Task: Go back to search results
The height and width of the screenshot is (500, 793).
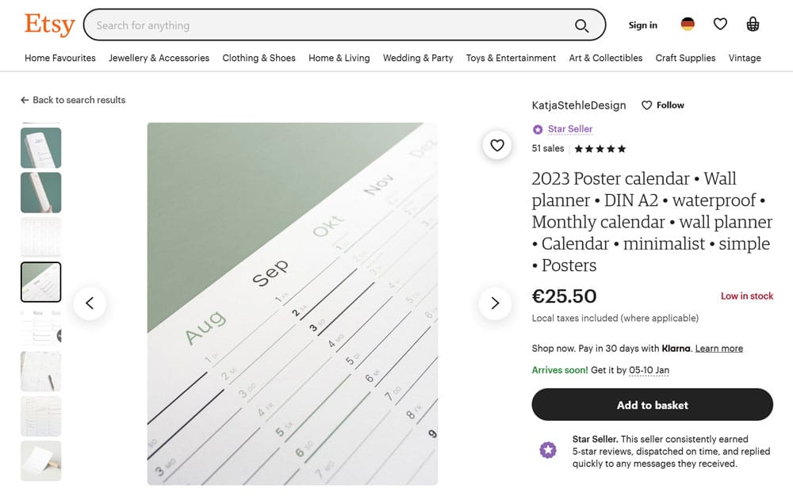Action: click(73, 100)
